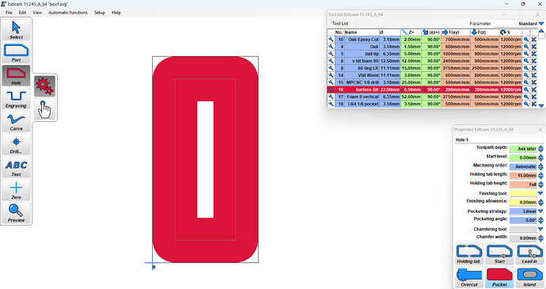Click the Island button in Properties
The width and height of the screenshot is (546, 289).
click(x=529, y=277)
